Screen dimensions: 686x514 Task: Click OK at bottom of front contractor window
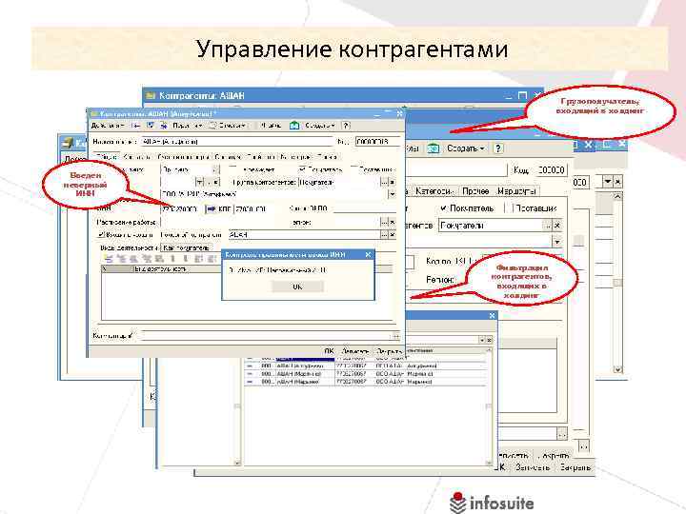click(x=329, y=351)
